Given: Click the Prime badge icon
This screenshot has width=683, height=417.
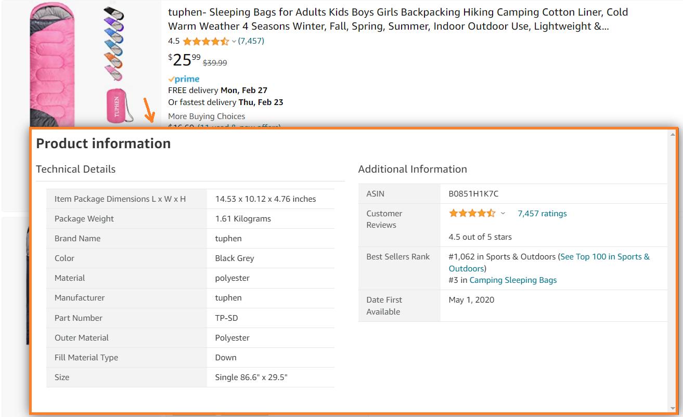Looking at the screenshot, I should pyautogui.click(x=183, y=79).
